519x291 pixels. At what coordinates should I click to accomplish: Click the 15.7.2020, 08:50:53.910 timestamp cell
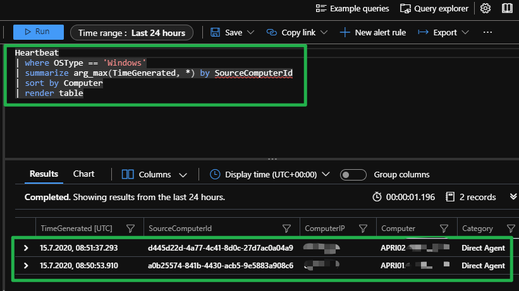tap(79, 266)
